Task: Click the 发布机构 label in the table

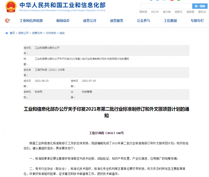Action: pos(27,95)
